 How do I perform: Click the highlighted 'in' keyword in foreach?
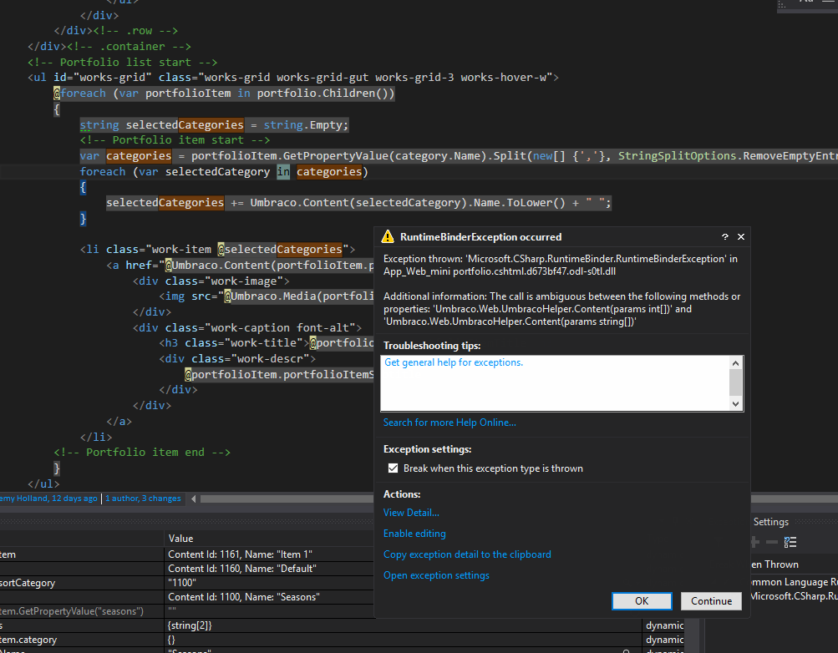(283, 171)
